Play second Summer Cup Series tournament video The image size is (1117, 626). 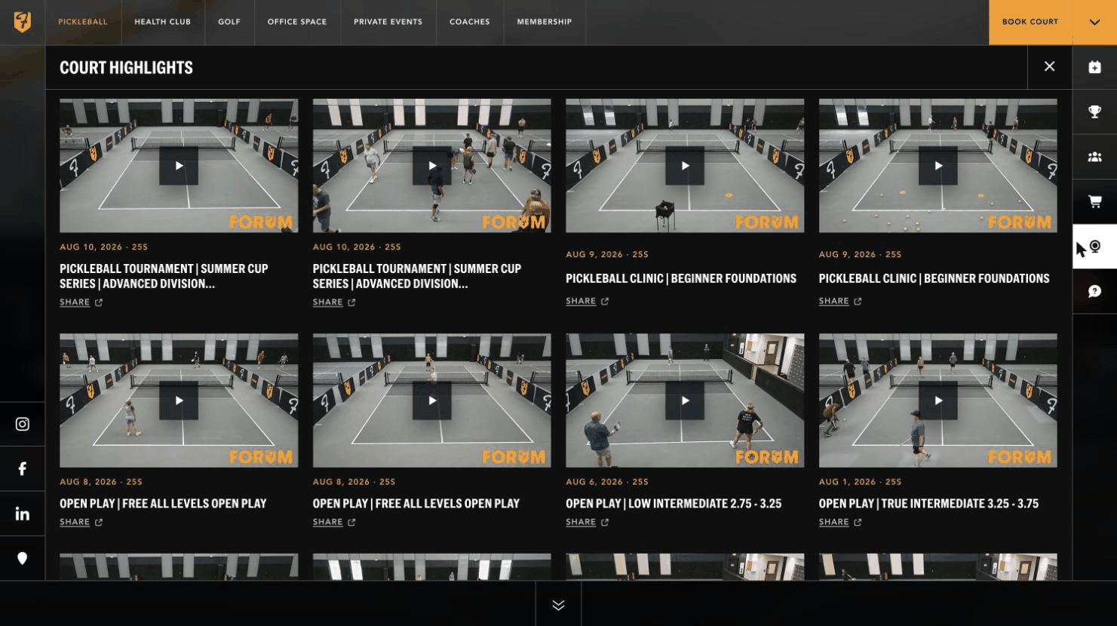432,166
